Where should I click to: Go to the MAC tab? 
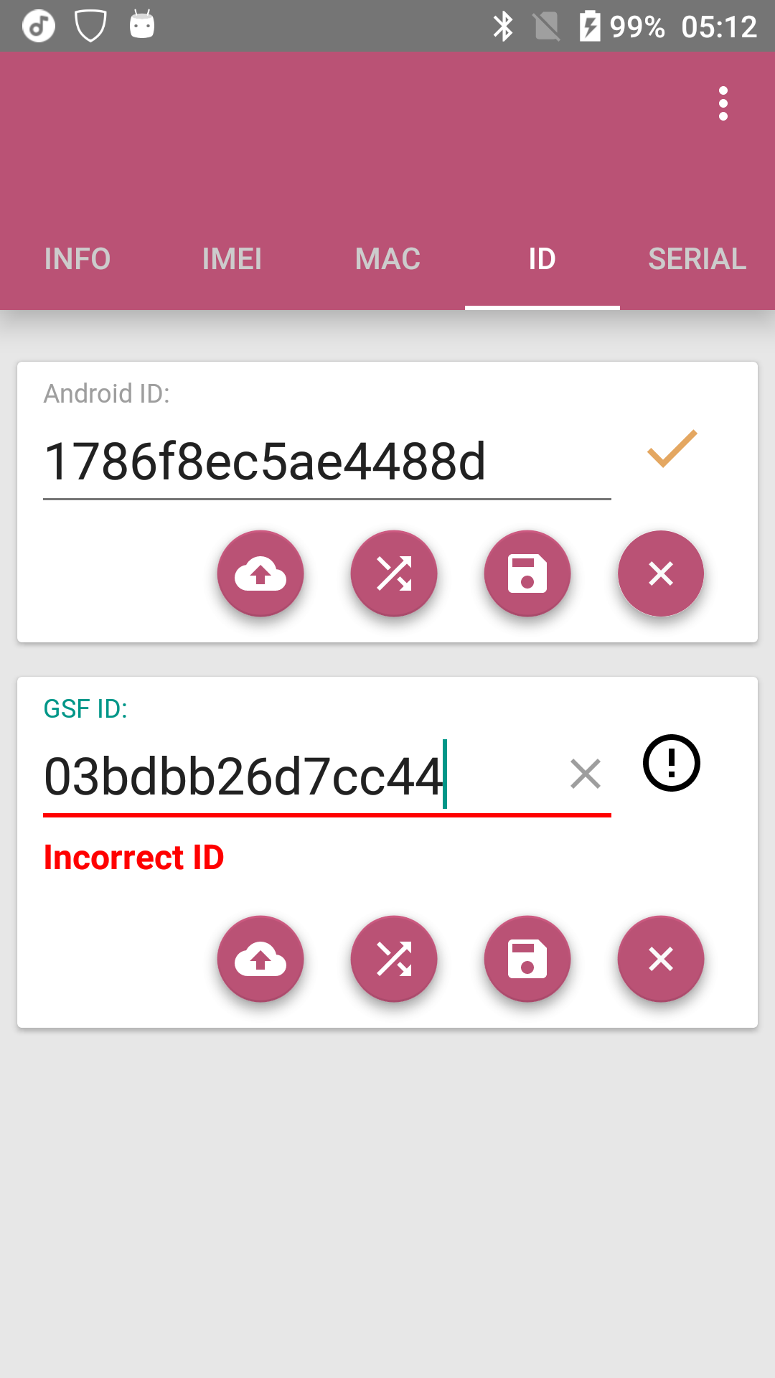tap(387, 259)
